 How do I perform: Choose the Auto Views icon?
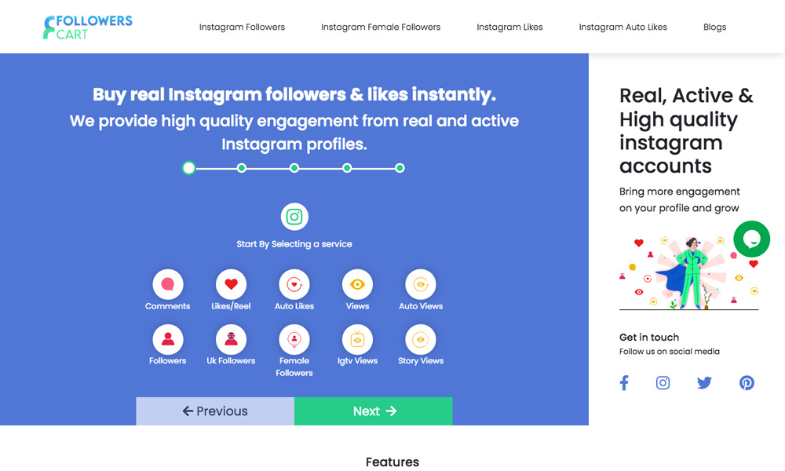click(421, 284)
